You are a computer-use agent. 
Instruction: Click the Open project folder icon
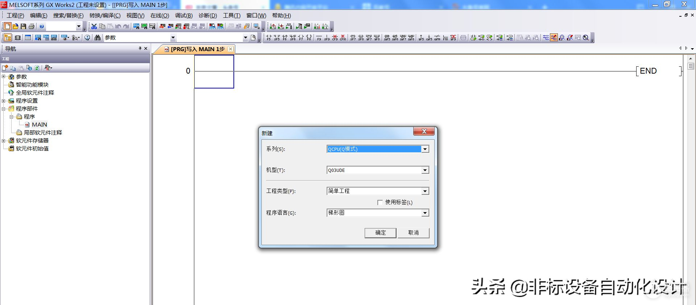click(x=15, y=26)
